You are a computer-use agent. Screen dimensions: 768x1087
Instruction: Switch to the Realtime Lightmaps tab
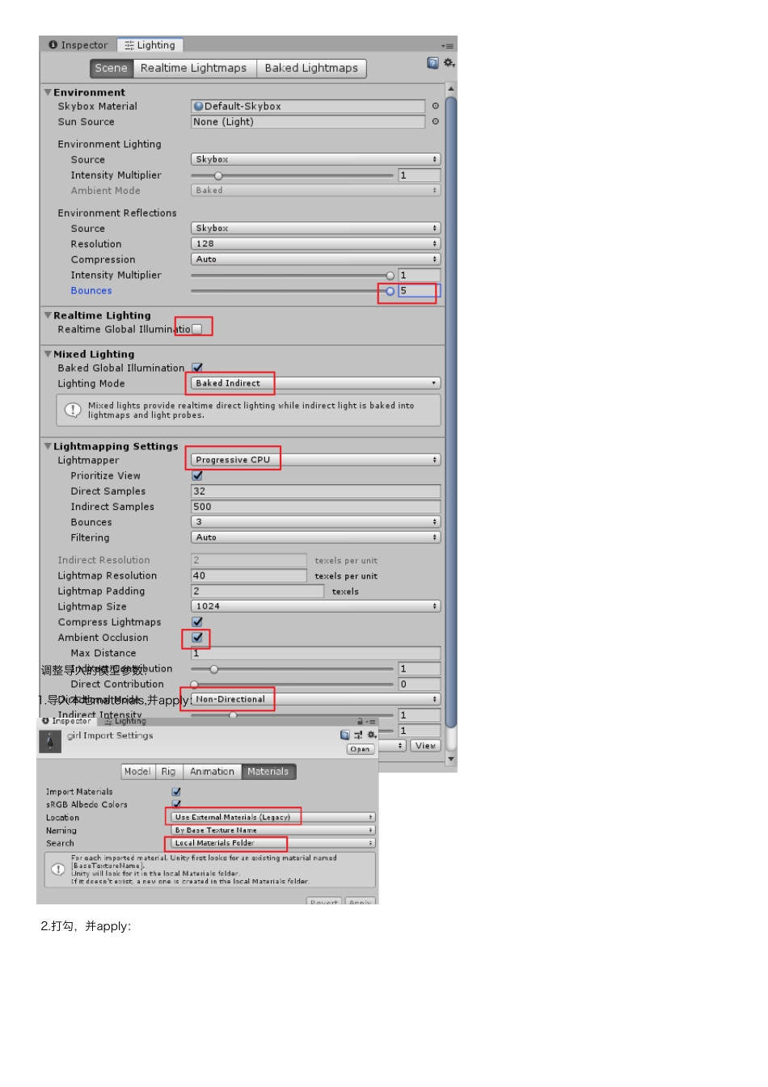(194, 68)
